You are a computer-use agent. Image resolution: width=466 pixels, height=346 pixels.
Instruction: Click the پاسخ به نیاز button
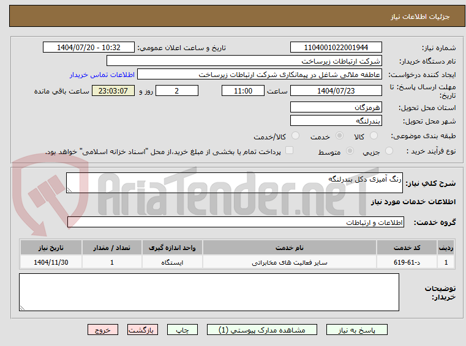click(x=356, y=329)
